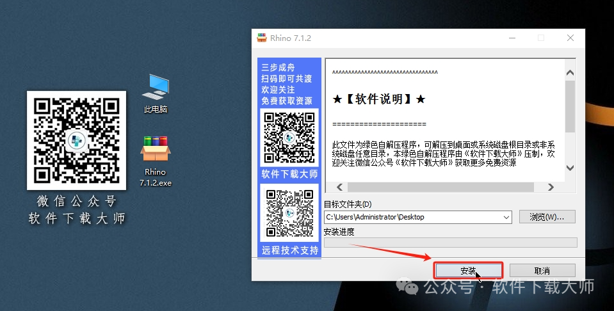Viewport: 614px width, 311px height.
Task: Click the horizontal scrollbar thumb
Action: (440, 187)
